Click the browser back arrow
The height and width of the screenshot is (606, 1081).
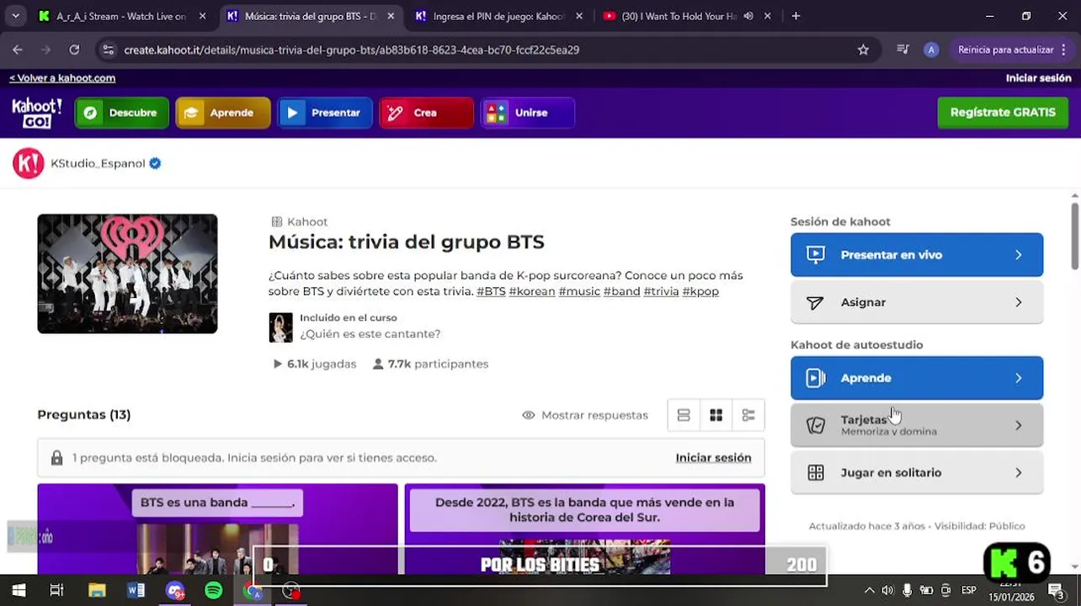(x=18, y=50)
